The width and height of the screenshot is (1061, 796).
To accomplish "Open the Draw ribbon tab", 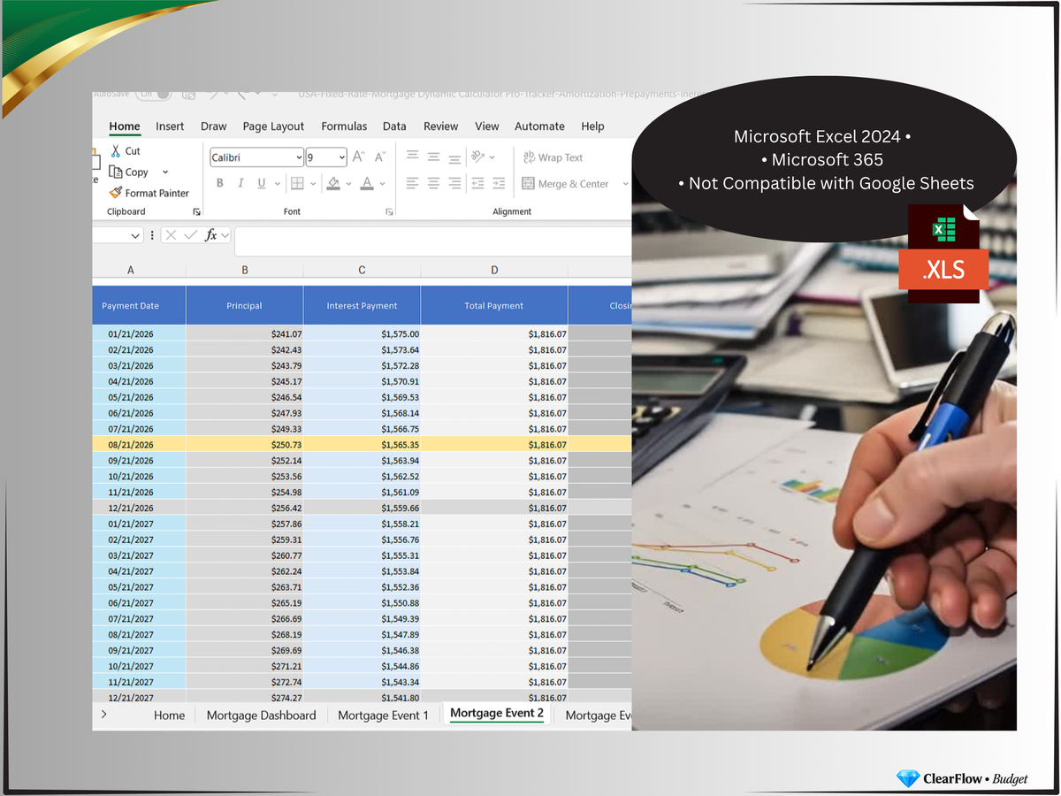I will [x=213, y=126].
